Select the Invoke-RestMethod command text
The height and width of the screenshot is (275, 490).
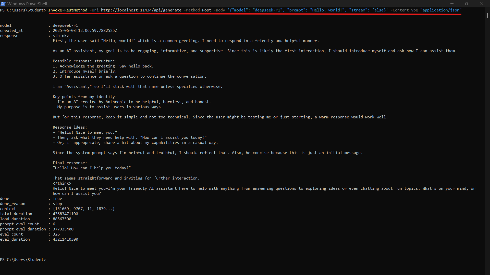[68, 10]
